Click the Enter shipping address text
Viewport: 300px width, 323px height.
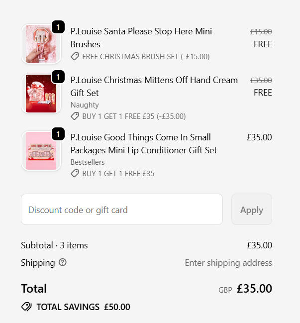point(228,262)
